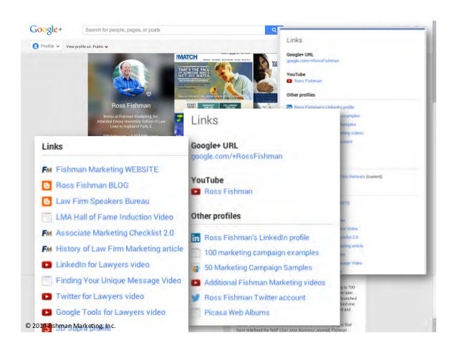Viewport: 457px width, 353px height.
Task: Click small LinkedIn icon in top-right Links panel
Action: [289, 107]
